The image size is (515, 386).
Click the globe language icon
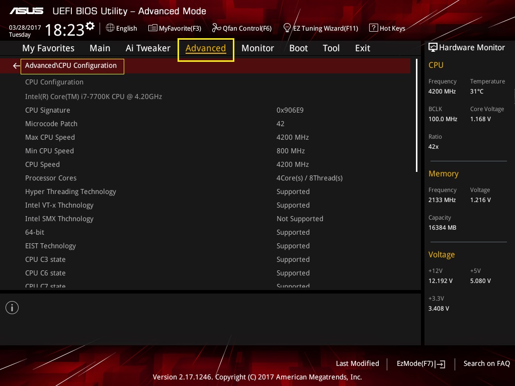pos(110,28)
